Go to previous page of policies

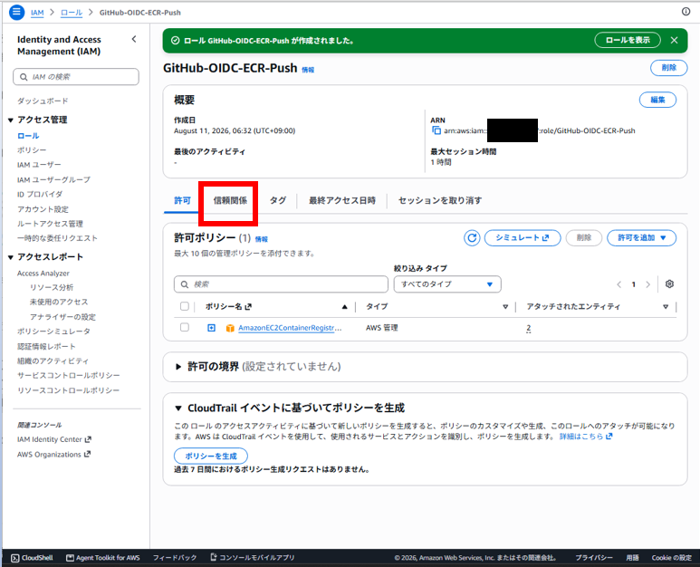point(618,284)
